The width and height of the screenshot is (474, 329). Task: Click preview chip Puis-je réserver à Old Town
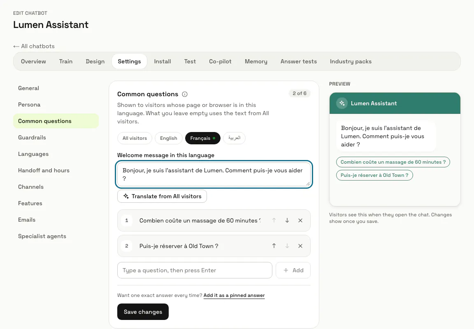click(374, 175)
